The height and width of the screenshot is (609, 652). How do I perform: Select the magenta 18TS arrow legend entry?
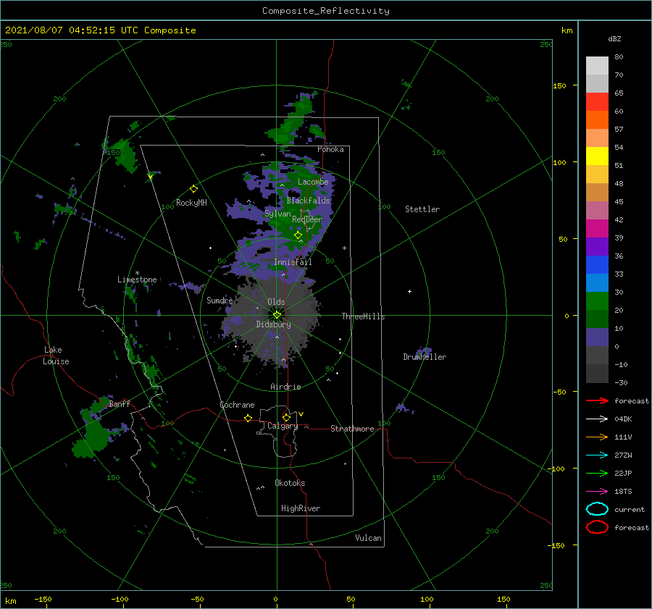pos(597,492)
